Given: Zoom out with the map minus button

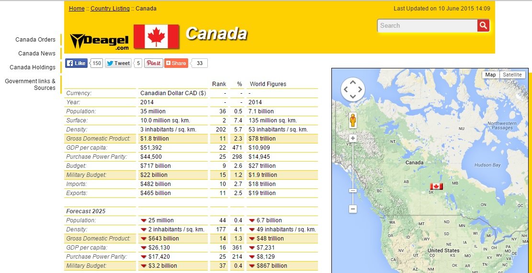Looking at the screenshot, I should 353,209.
